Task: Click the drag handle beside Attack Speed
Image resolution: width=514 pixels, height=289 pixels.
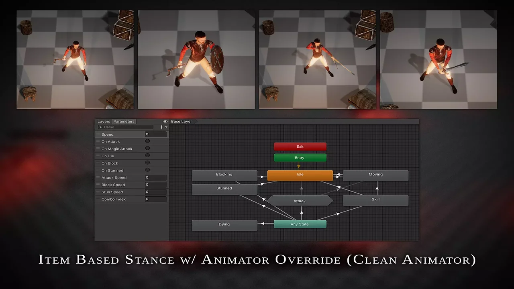Action: [x=98, y=177]
